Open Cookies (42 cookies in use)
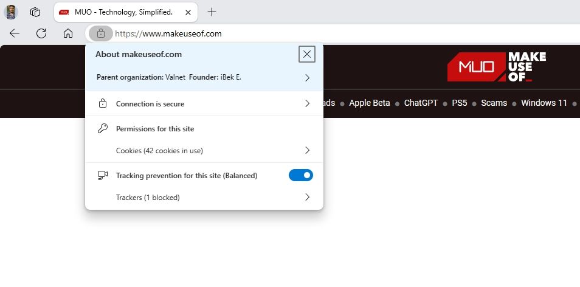The width and height of the screenshot is (580, 287). tap(307, 150)
